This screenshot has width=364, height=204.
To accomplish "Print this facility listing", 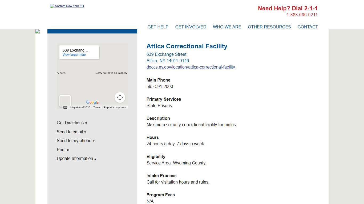I will pos(63,150).
